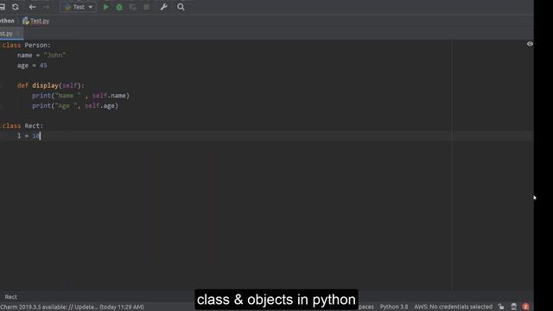Click the Stop square icon
This screenshot has height=311, width=553.
[146, 7]
